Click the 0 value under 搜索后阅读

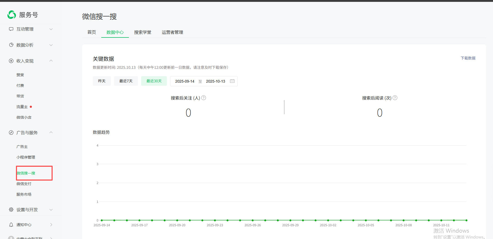coord(380,113)
